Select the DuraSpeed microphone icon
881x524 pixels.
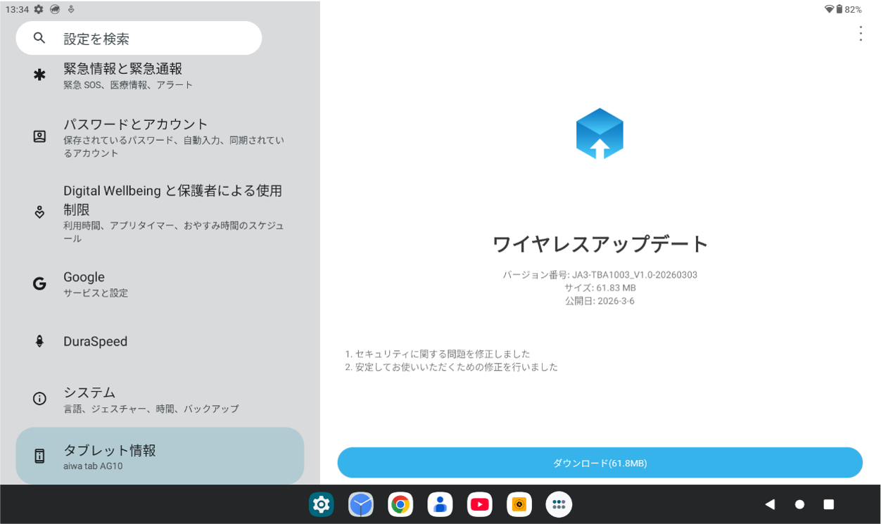tap(39, 341)
